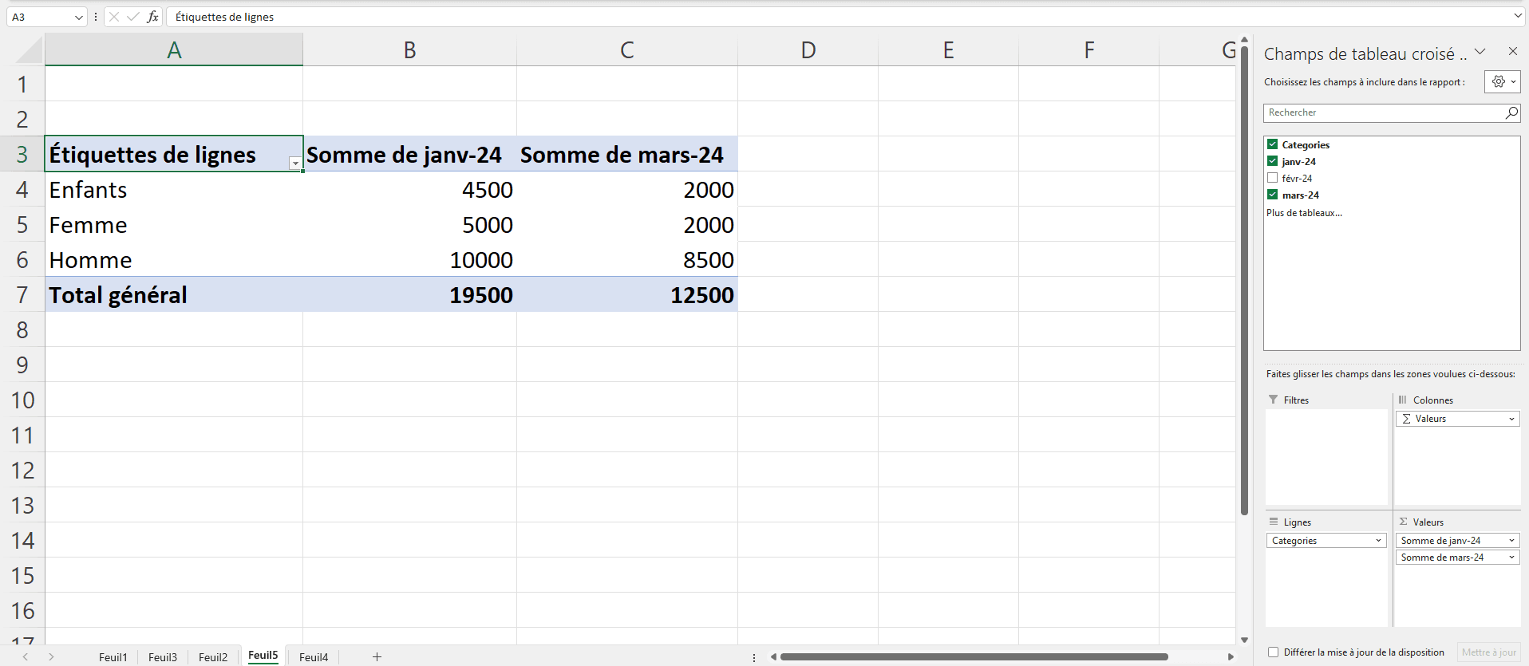The image size is (1529, 666).
Task: Toggle Différer la mise à jour checkbox
Action: point(1274,652)
